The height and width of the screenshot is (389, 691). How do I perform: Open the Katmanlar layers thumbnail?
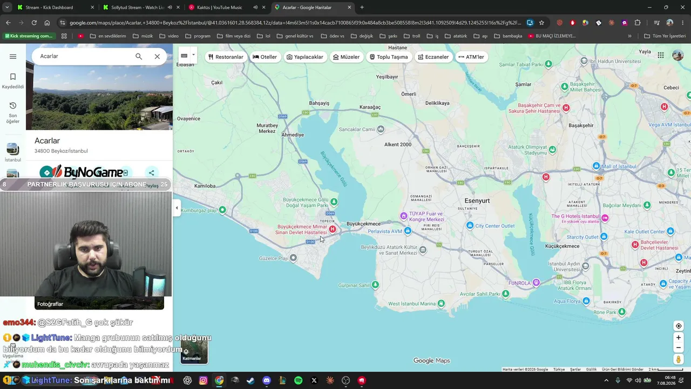(194, 351)
